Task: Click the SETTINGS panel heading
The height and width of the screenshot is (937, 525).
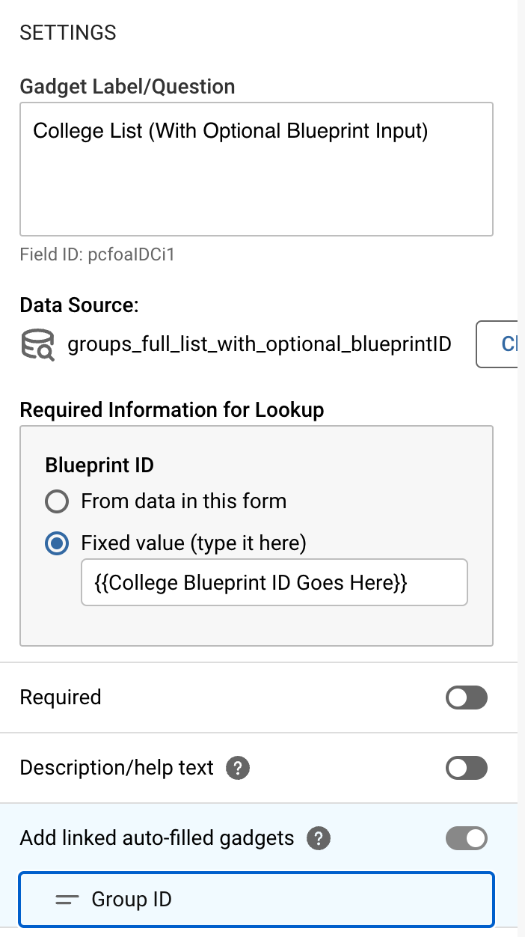Action: (68, 32)
